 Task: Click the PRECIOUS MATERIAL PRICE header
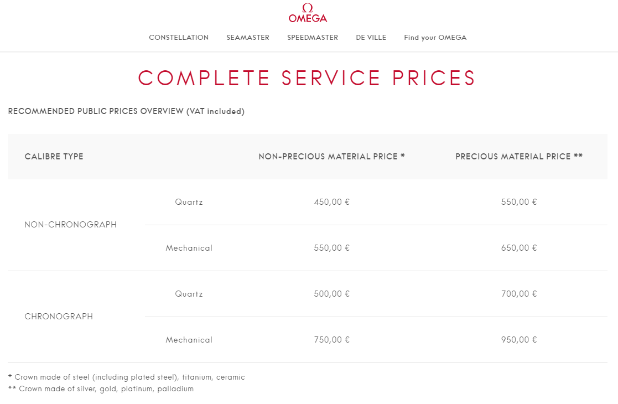pyautogui.click(x=519, y=157)
